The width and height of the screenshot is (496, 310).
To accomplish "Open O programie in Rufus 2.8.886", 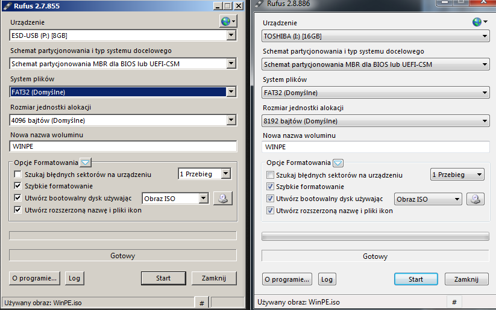I will tap(287, 279).
